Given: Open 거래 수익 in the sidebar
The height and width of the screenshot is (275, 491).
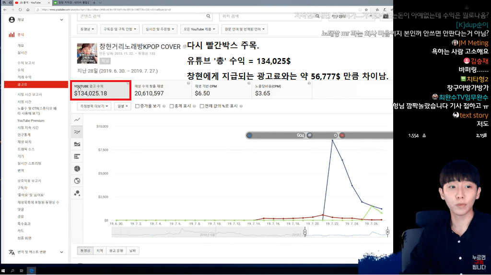Looking at the screenshot, I should 24,77.
